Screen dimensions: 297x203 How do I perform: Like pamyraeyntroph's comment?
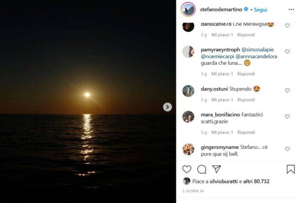click(287, 51)
